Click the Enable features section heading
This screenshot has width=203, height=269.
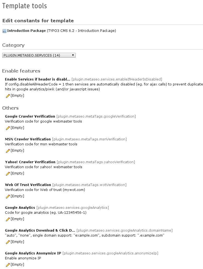click(x=21, y=71)
